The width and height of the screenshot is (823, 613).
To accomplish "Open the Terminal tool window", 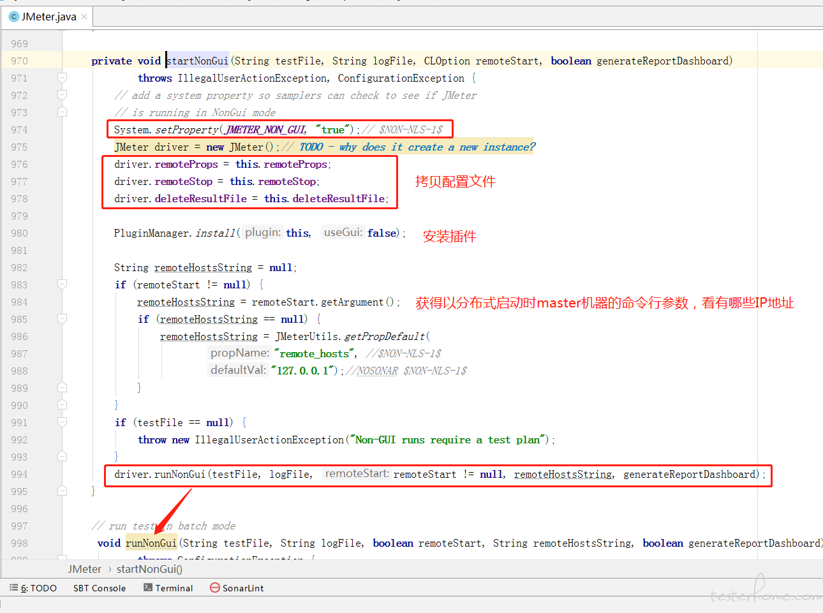I will click(x=168, y=588).
